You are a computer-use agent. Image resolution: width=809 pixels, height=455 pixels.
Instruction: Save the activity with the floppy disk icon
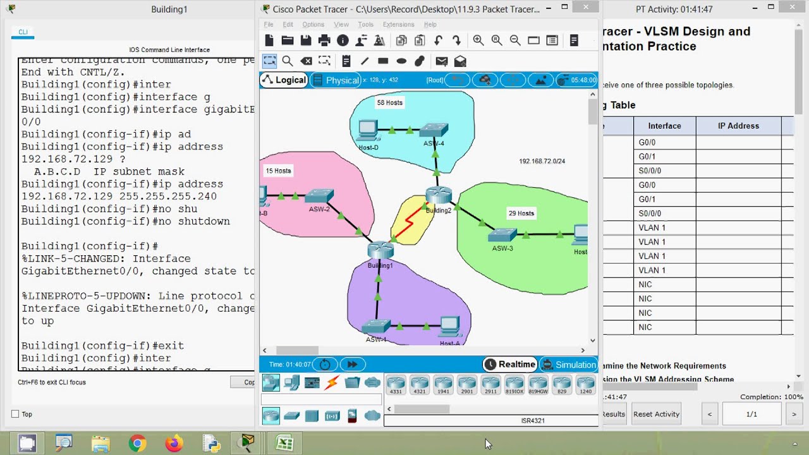[x=306, y=40]
